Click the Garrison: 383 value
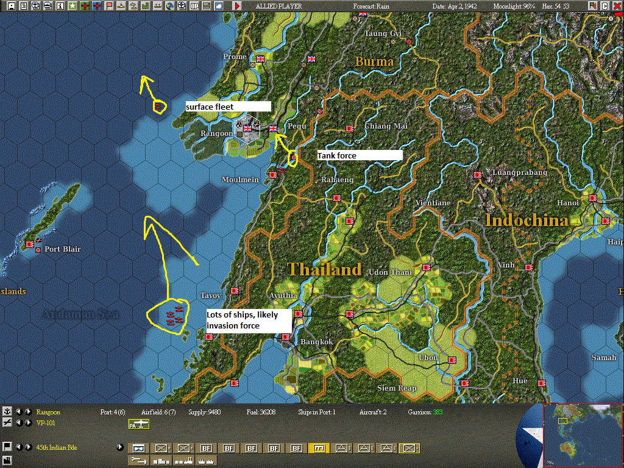624x468 pixels. click(x=425, y=412)
